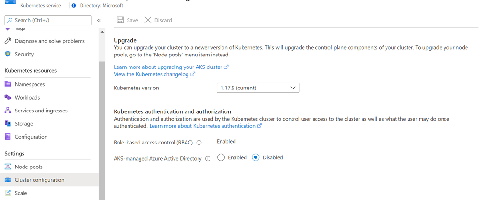The image size is (479, 200).
Task: Click the Kubernetes resources section heading
Action: [31, 70]
